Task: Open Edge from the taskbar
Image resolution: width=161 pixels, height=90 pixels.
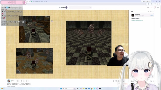Action: pyautogui.click(x=95, y=88)
